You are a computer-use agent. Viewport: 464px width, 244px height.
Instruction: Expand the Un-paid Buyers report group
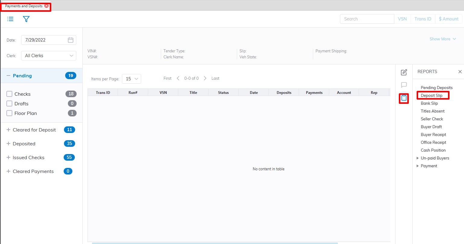pyautogui.click(x=418, y=158)
